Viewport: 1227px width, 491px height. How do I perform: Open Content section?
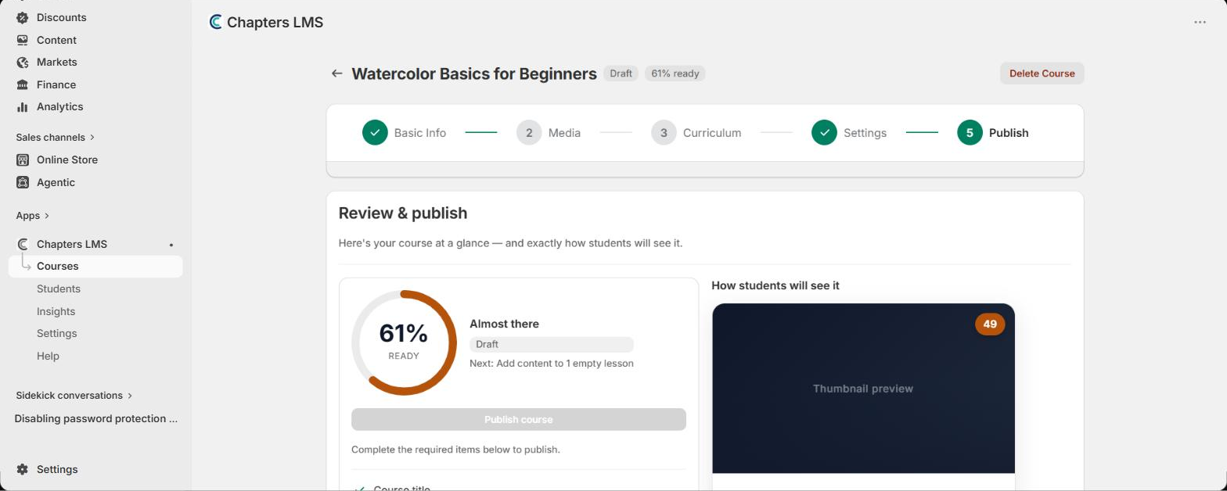pos(56,40)
